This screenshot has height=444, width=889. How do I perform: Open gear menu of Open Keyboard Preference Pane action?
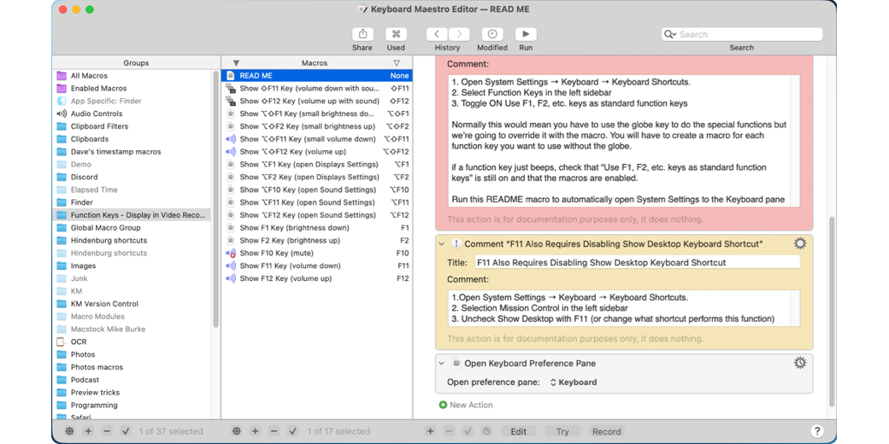[x=799, y=363]
